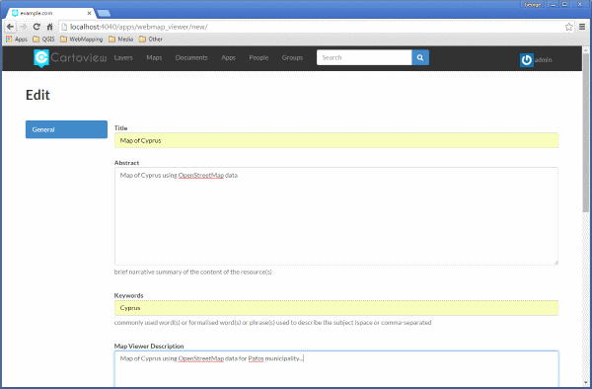
Task: Click the browser Forward arrow
Action: pos(24,27)
